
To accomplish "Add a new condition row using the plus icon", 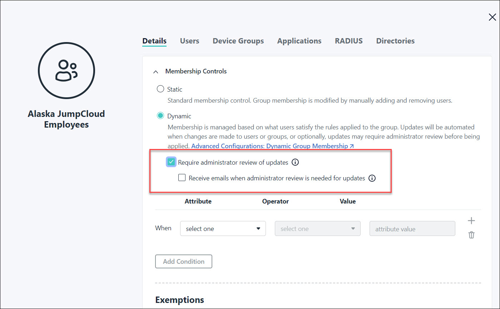I will pos(471,220).
